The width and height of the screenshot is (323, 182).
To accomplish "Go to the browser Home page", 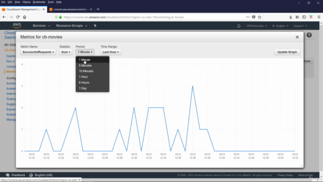I will pos(25,17).
